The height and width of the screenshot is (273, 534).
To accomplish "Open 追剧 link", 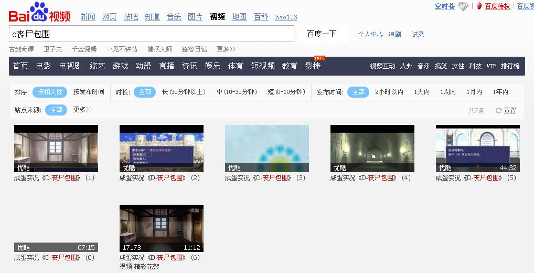I will (394, 35).
